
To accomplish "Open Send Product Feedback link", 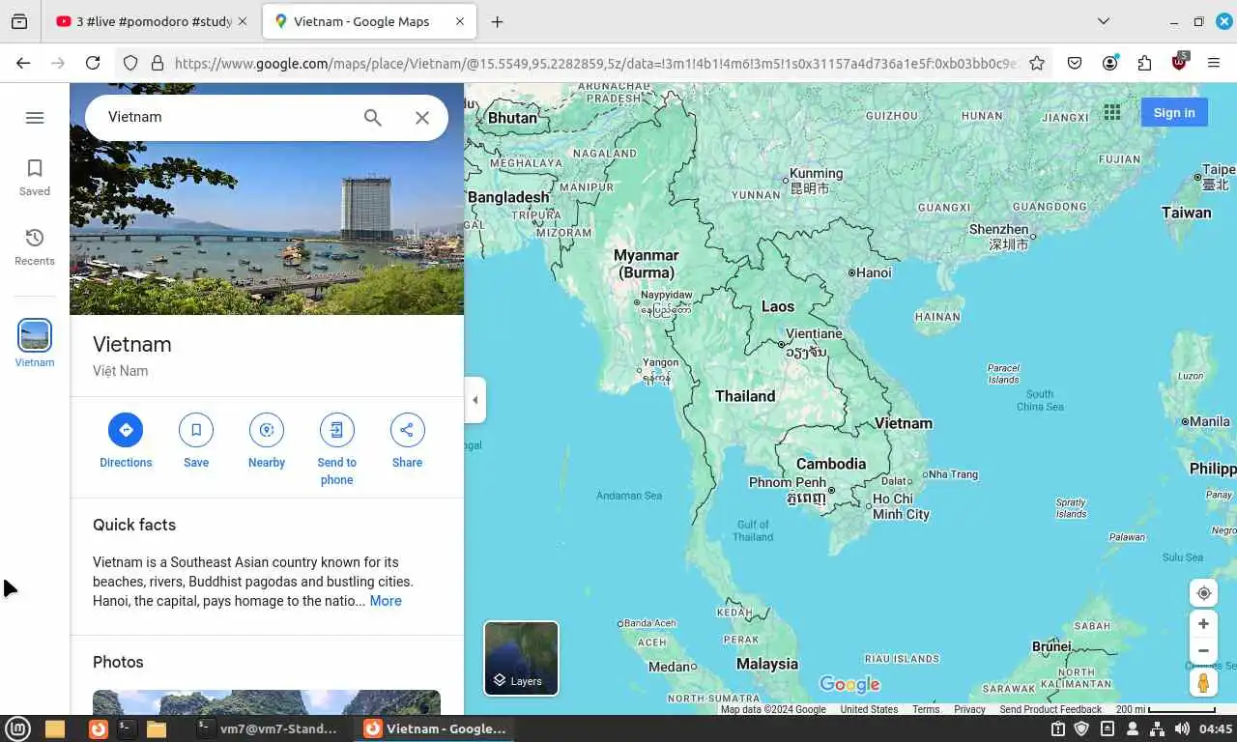I will [x=1050, y=709].
